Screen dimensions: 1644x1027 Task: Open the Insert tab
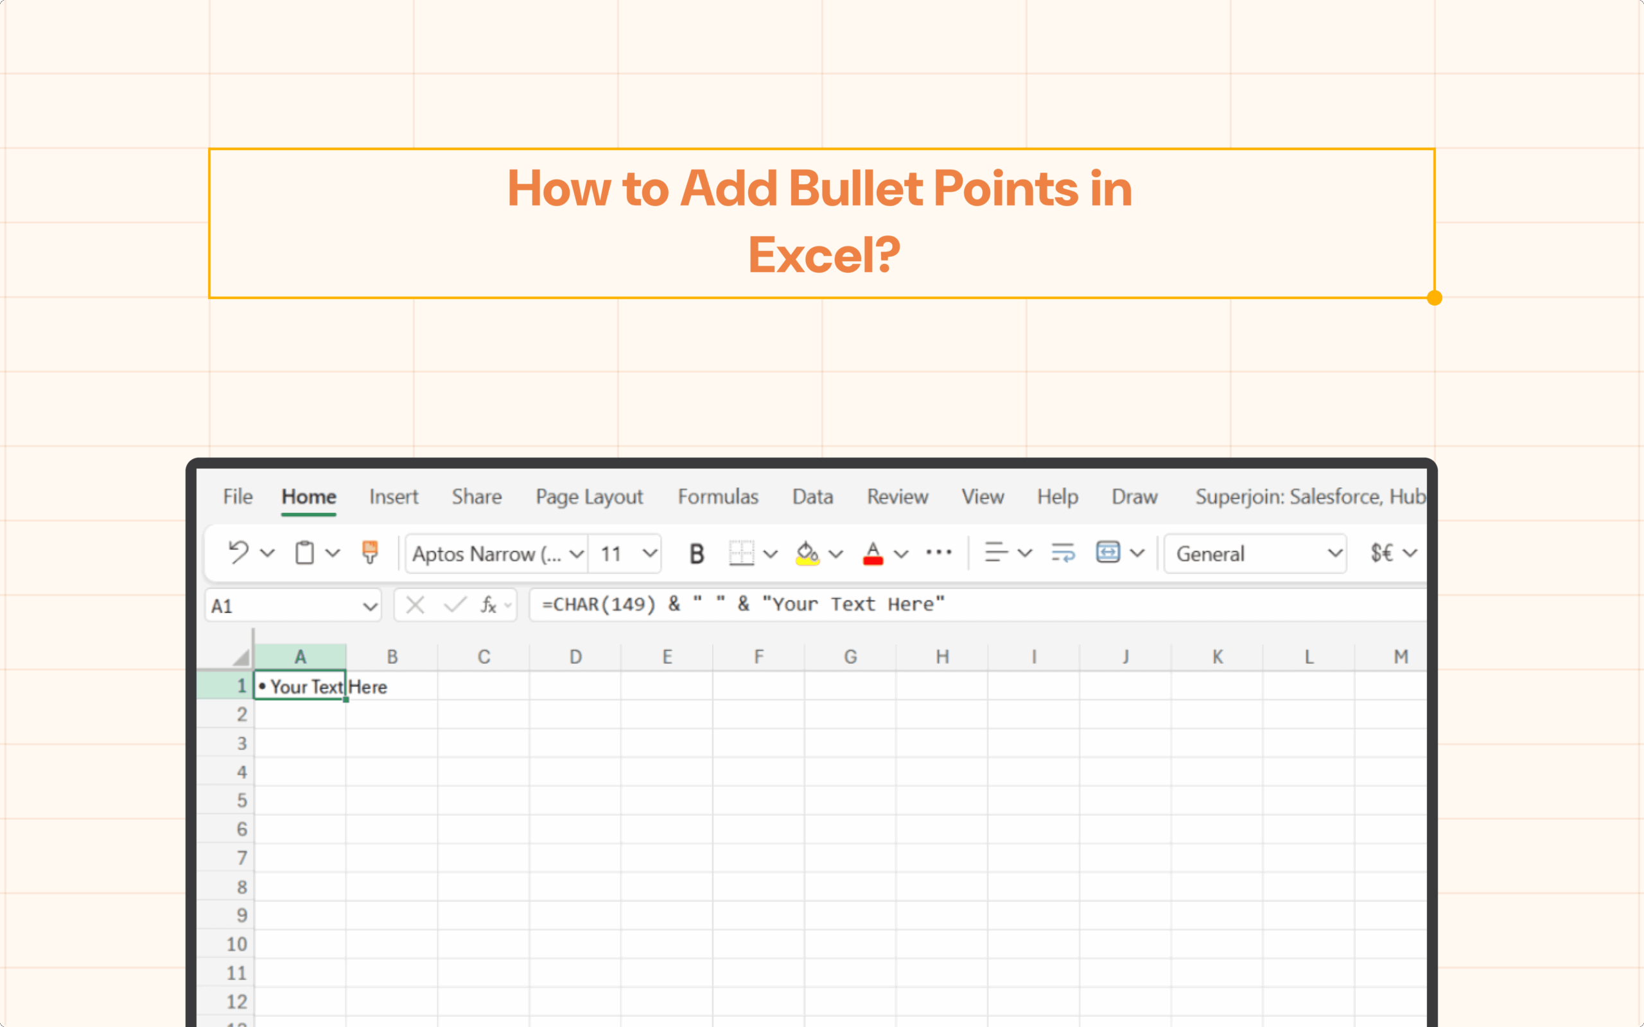[x=393, y=497]
